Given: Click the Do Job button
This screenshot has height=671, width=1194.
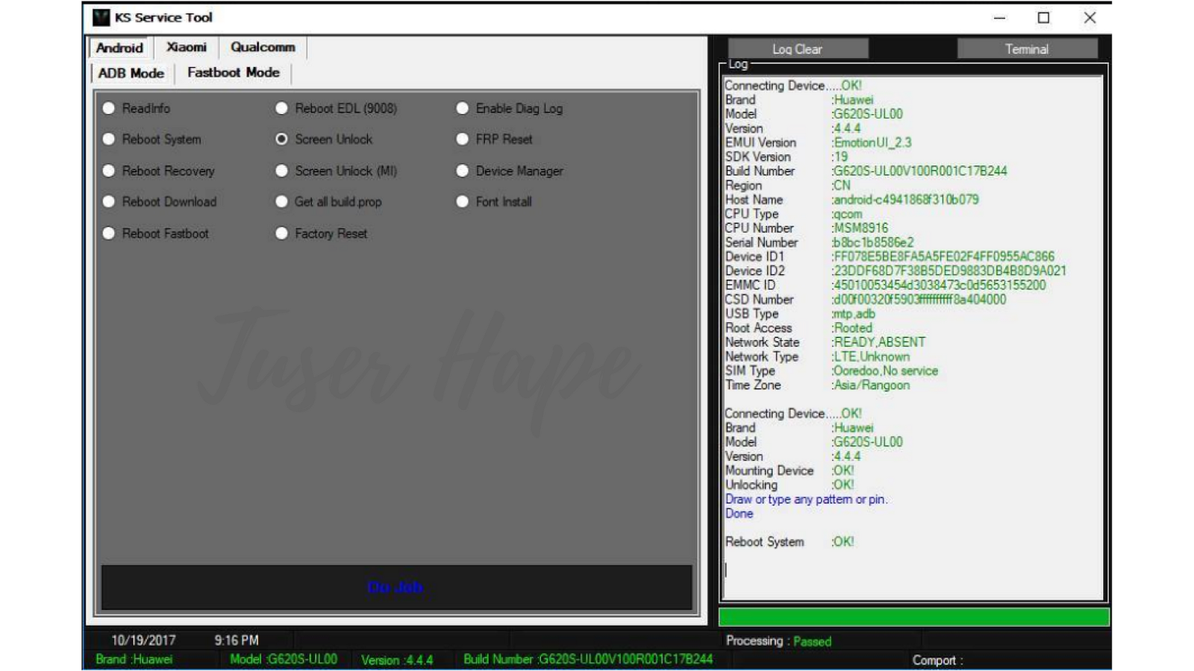Looking at the screenshot, I should coord(396,587).
